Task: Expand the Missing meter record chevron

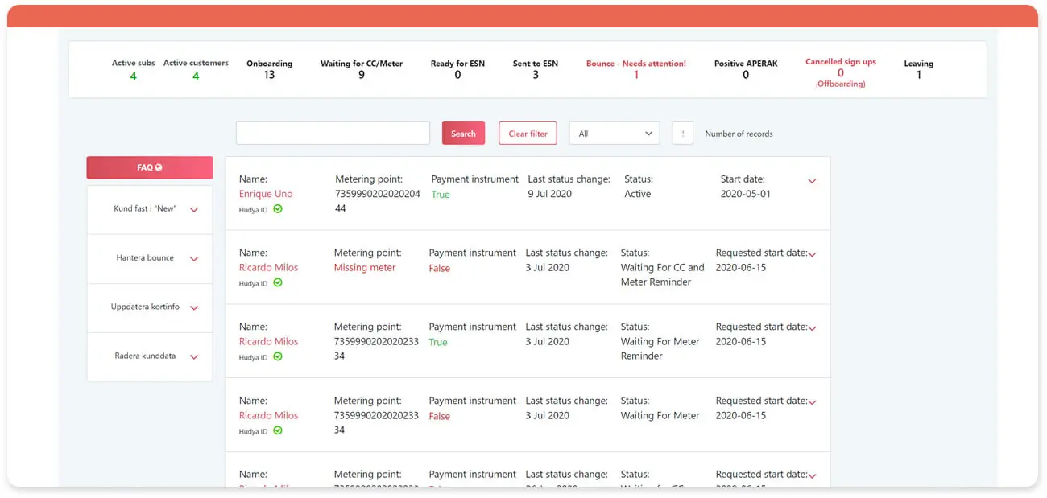Action: click(x=812, y=255)
